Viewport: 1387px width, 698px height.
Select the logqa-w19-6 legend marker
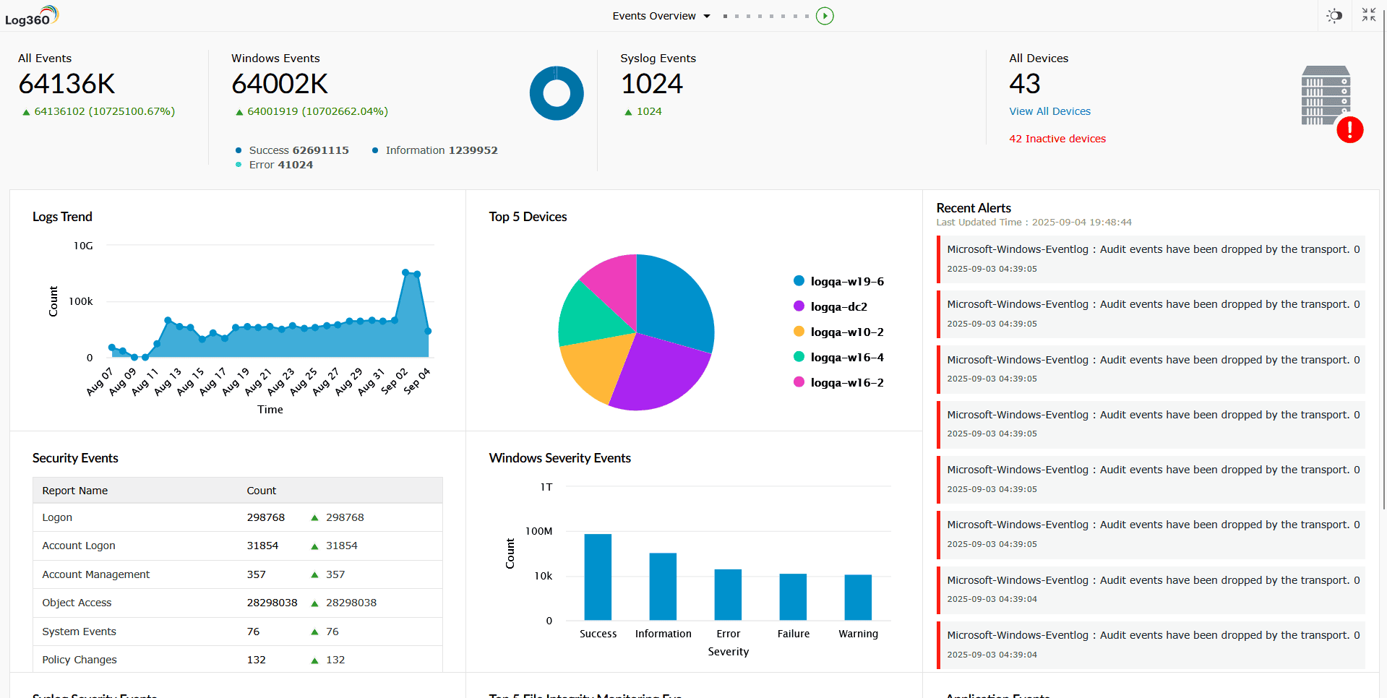click(x=798, y=280)
